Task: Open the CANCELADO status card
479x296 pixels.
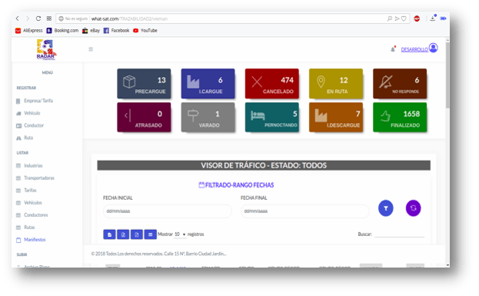Action: (272, 83)
